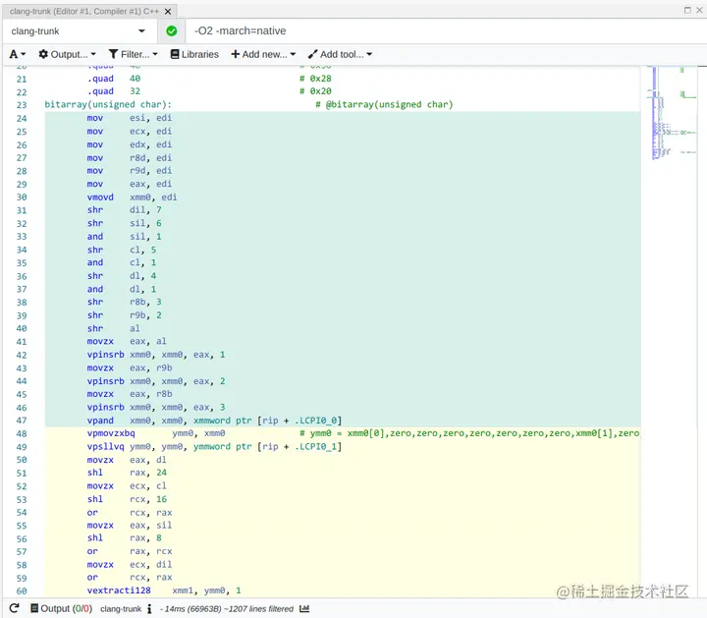
Task: Click the Libraries book button
Action: point(194,54)
